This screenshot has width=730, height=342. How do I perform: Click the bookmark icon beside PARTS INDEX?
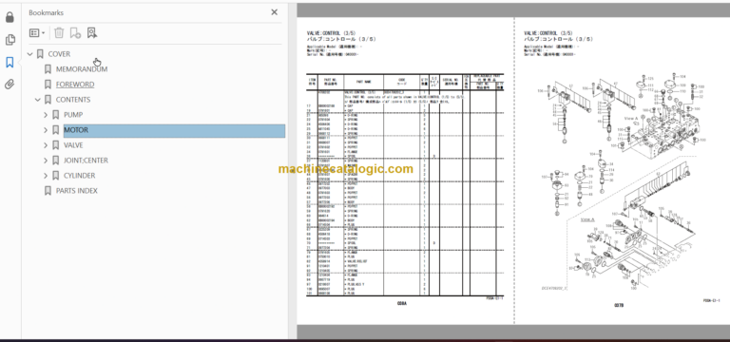[48, 191]
